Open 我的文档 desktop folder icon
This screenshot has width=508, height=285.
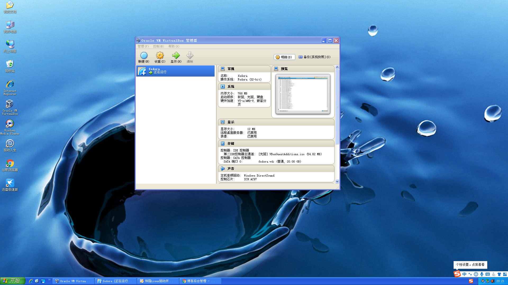point(10,7)
